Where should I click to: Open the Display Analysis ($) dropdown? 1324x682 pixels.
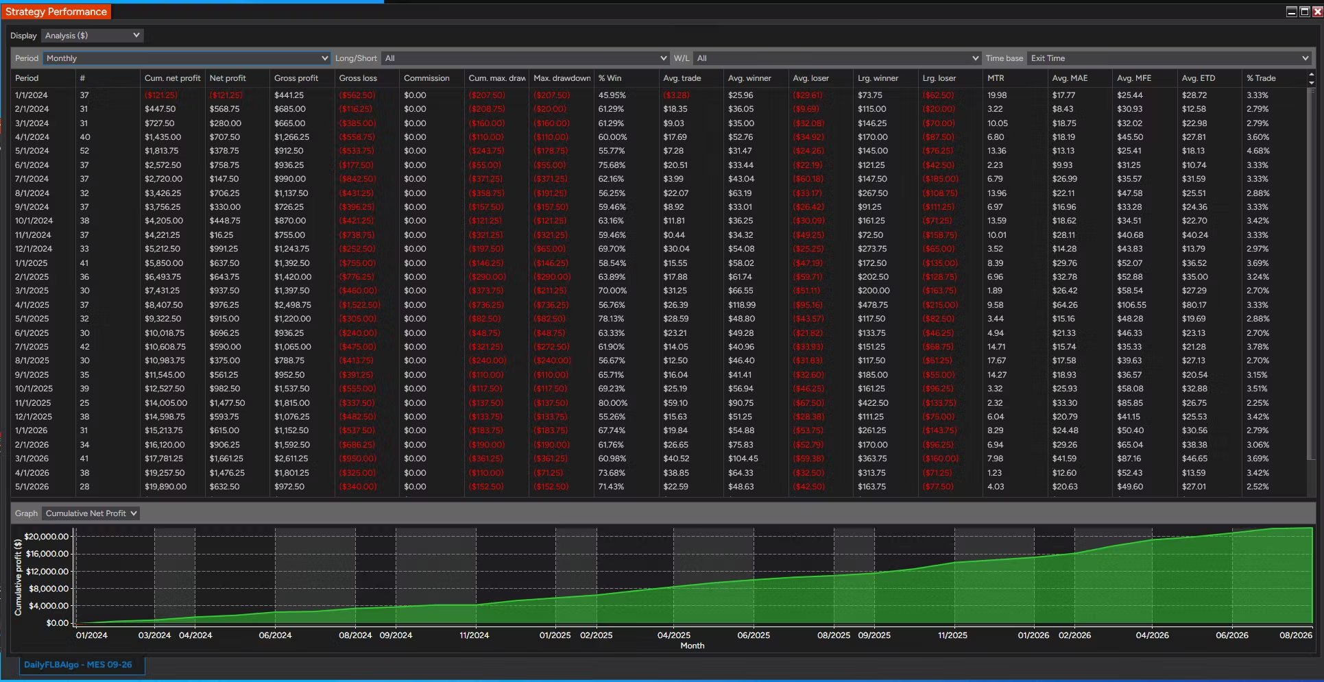[x=92, y=36]
